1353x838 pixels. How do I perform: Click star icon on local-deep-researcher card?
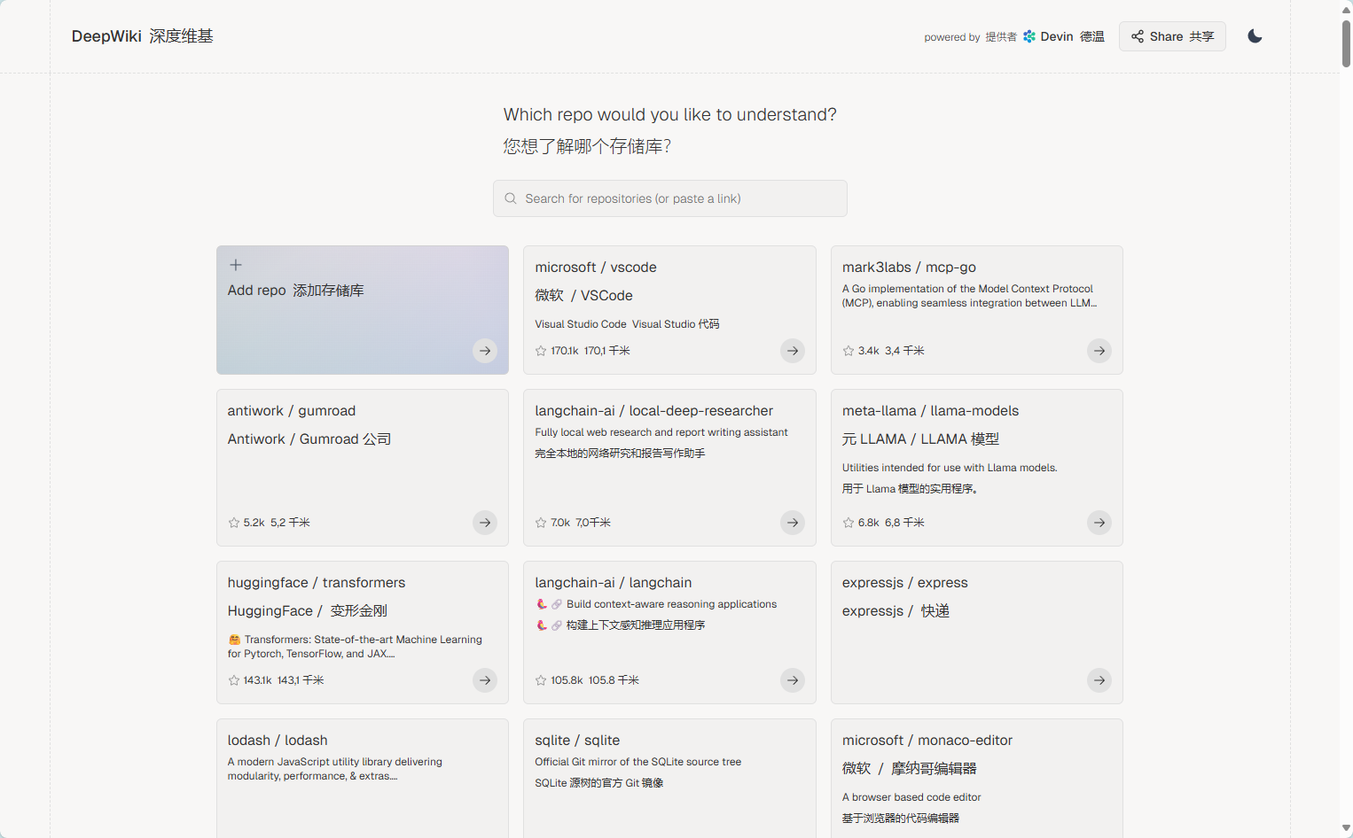click(x=541, y=523)
